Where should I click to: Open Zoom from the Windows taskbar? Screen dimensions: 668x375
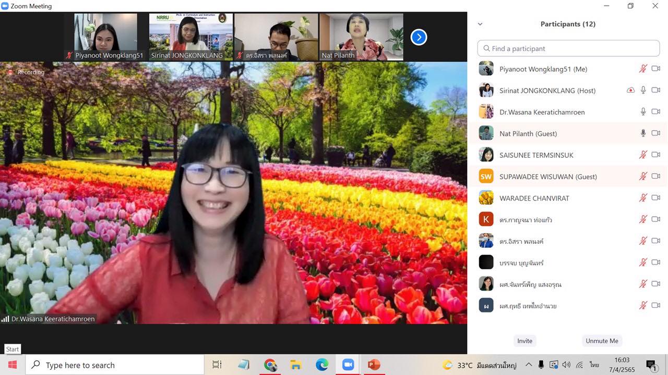coord(348,365)
